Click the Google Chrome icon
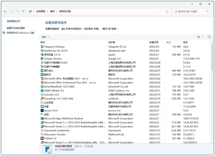Viewport: 215px width, 156px height. pos(42,59)
